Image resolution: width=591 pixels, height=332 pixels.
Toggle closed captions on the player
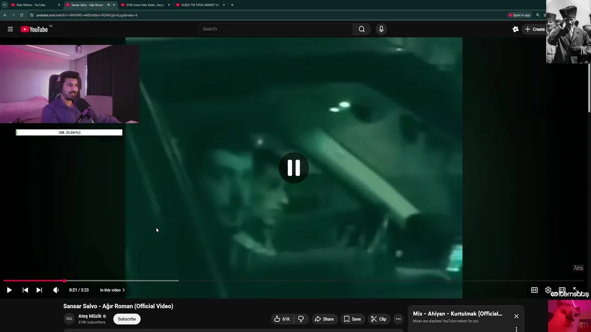click(534, 290)
